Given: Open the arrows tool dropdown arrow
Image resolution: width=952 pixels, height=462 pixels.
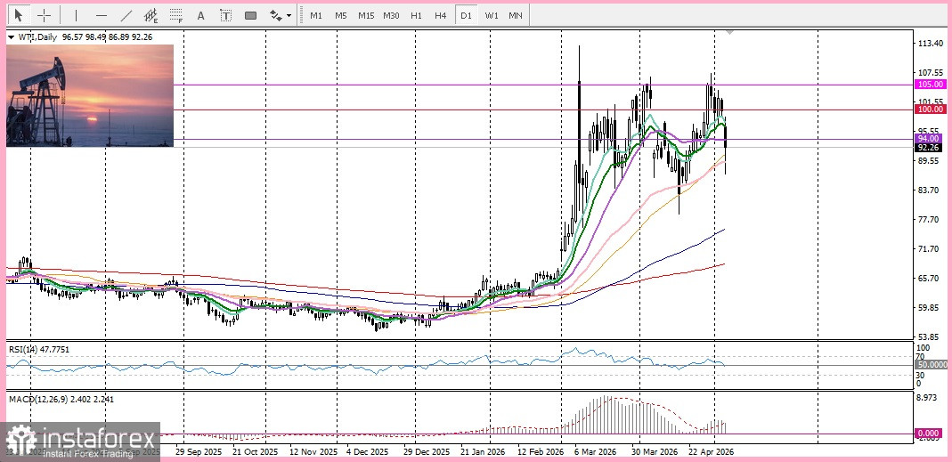Looking at the screenshot, I should [289, 15].
